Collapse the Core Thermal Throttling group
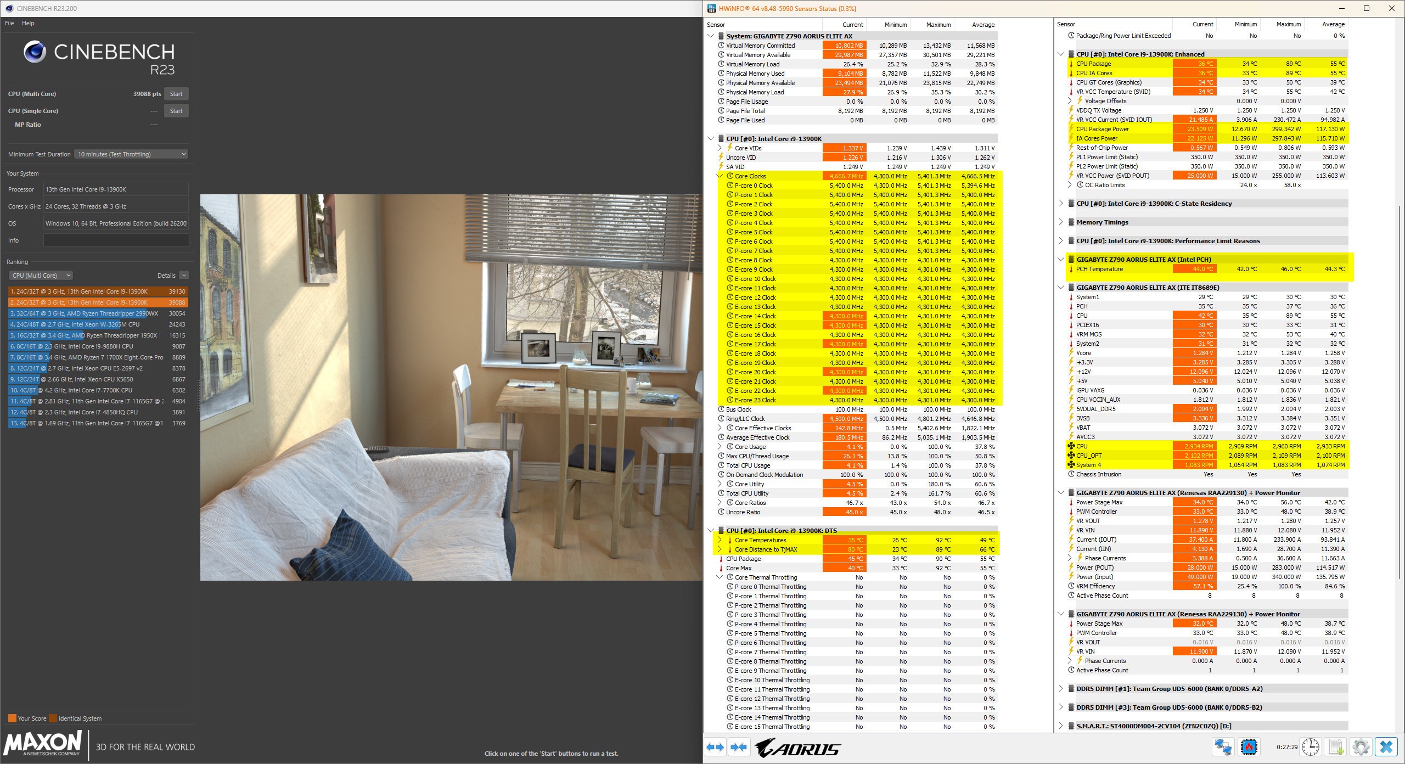Screen dimensions: 1405x764 tap(720, 577)
